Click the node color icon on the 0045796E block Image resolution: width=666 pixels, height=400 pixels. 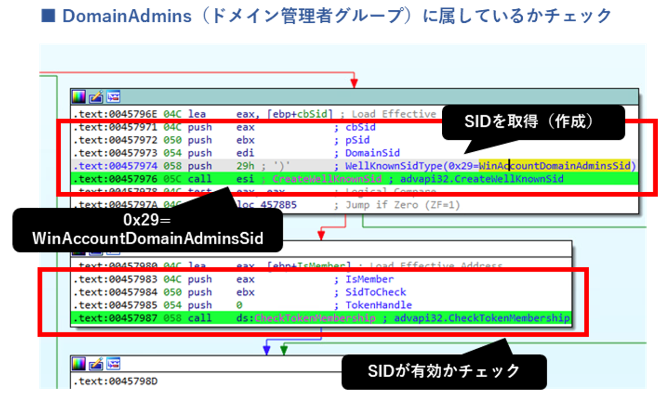[79, 96]
